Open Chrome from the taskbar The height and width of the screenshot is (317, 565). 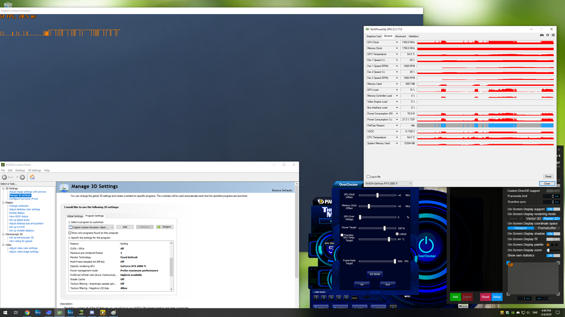[x=27, y=312]
